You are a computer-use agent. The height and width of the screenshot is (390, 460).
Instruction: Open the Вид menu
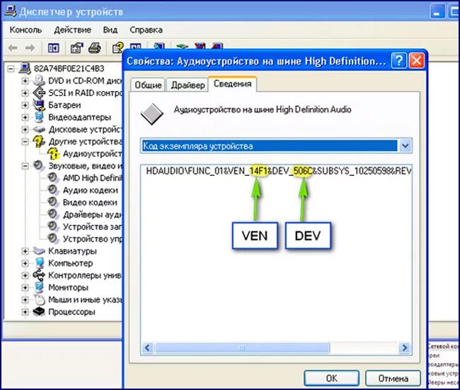110,30
